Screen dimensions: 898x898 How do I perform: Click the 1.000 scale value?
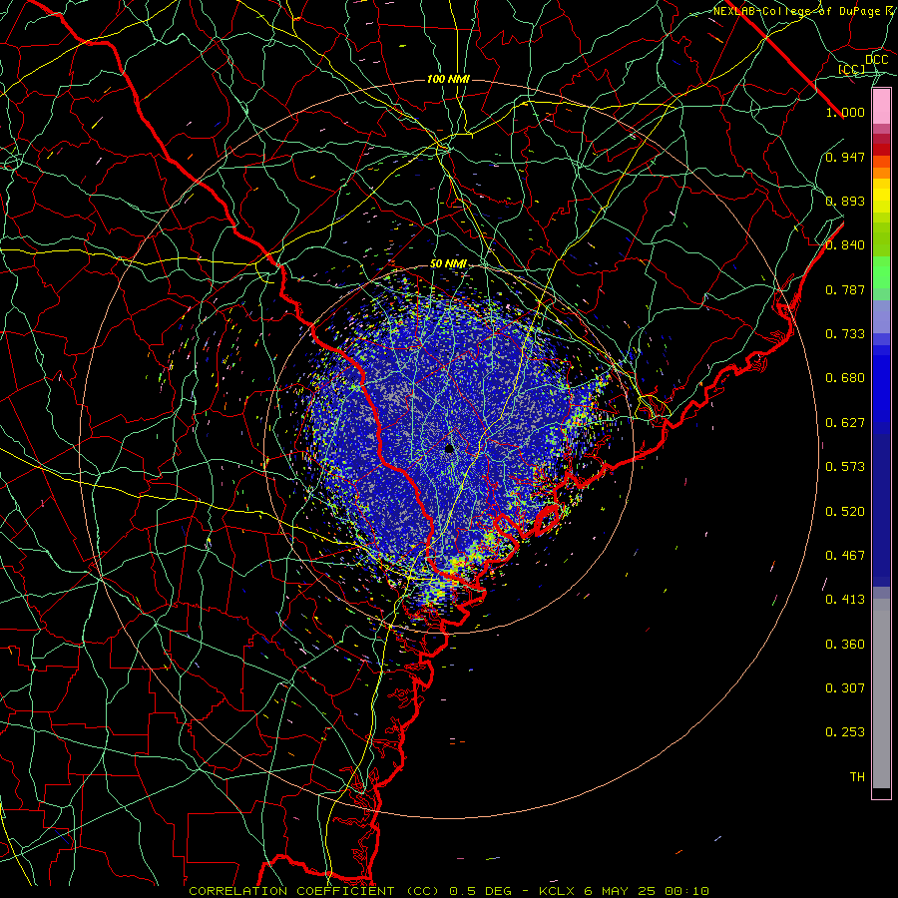[845, 112]
